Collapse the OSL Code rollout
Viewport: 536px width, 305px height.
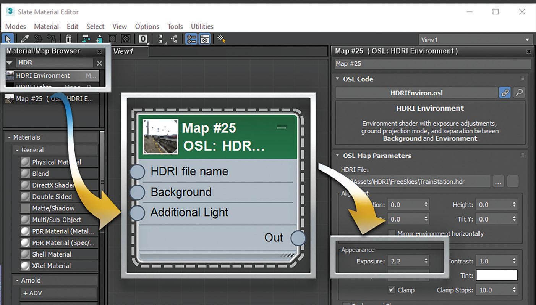[x=337, y=79]
